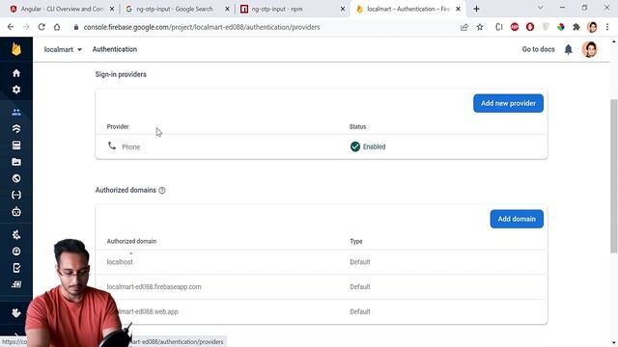Open Go to docs link
Image resolution: width=618 pixels, height=347 pixels.
pos(538,49)
